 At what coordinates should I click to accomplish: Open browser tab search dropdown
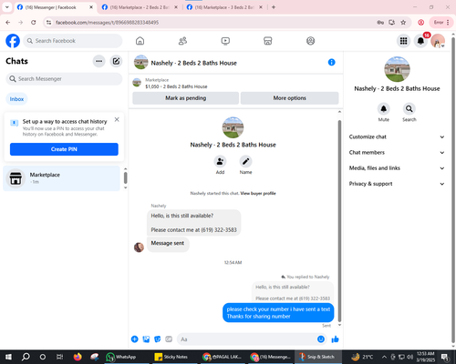pyautogui.click(x=7, y=7)
